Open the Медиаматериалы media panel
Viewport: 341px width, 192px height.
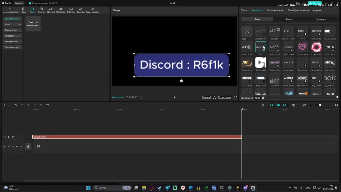(x=11, y=10)
